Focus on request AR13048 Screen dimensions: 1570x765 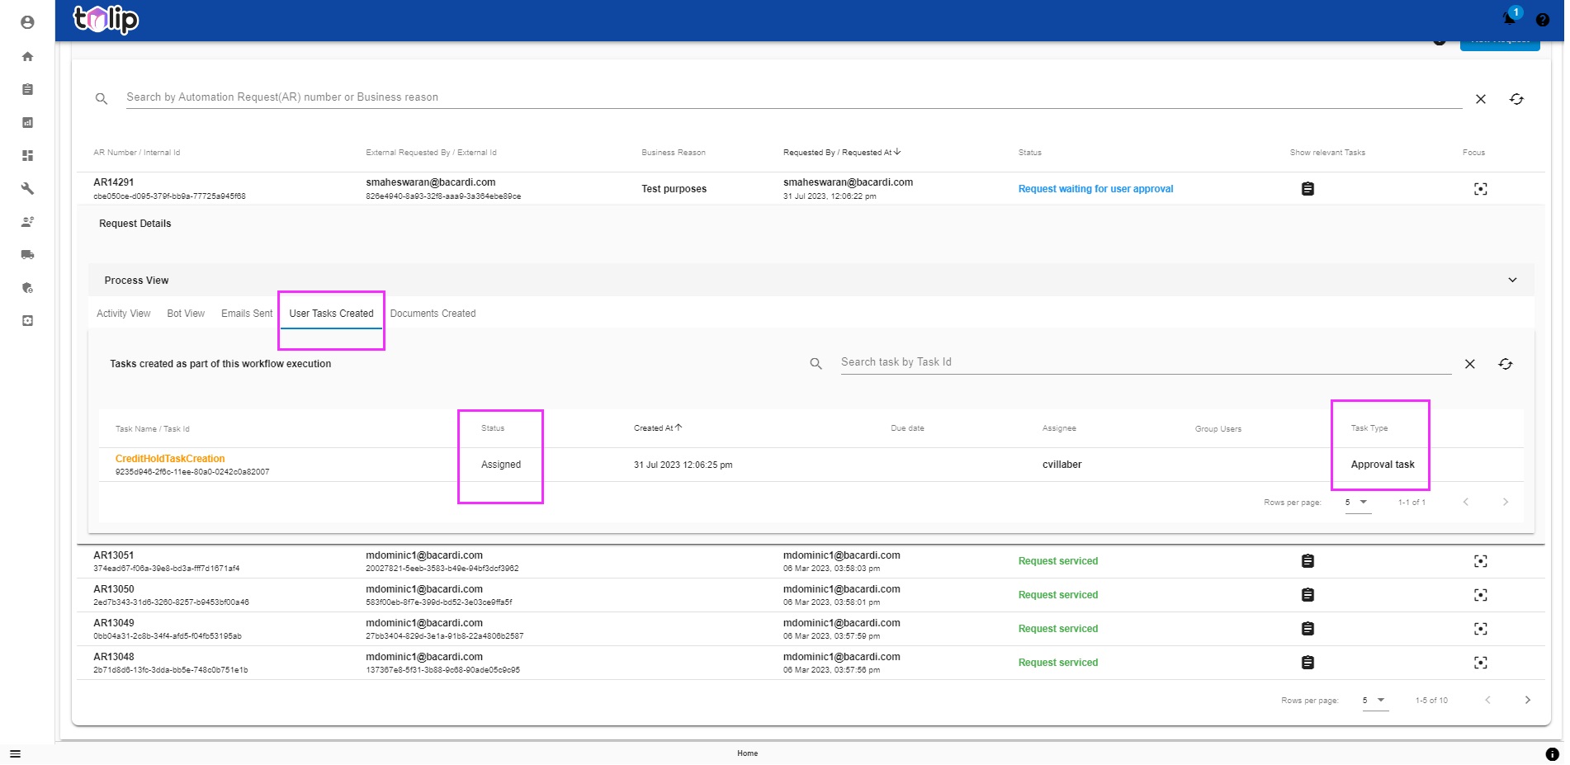tap(1481, 663)
